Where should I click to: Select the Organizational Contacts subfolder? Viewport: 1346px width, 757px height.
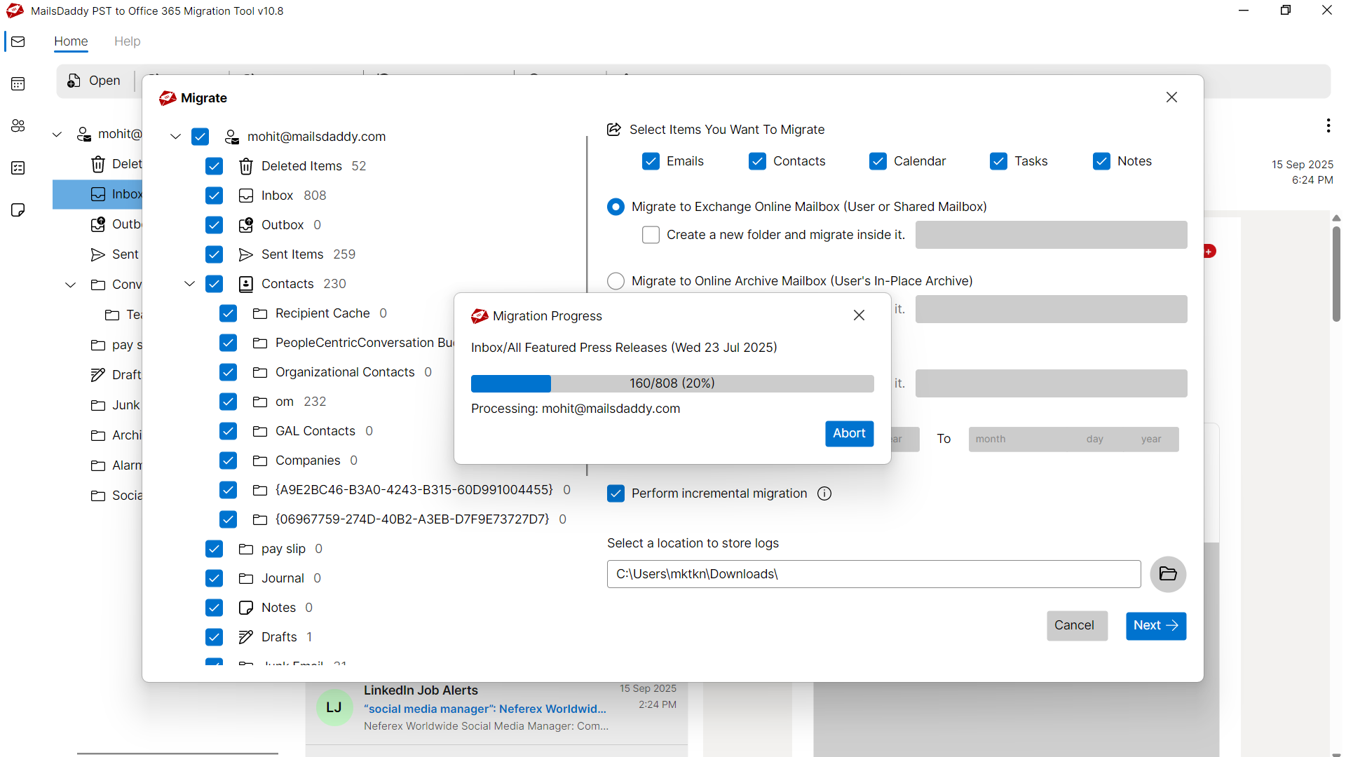pos(345,372)
